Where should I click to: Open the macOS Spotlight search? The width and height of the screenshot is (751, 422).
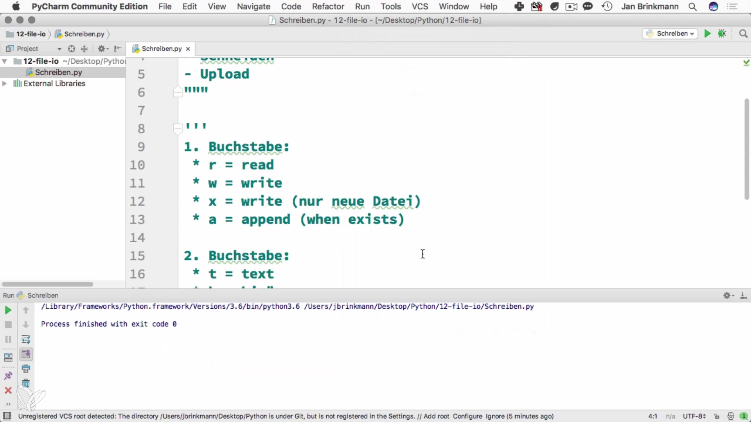[x=692, y=7]
